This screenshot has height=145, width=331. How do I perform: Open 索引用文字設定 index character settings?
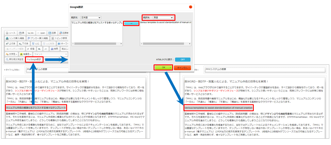[x=15, y=60]
